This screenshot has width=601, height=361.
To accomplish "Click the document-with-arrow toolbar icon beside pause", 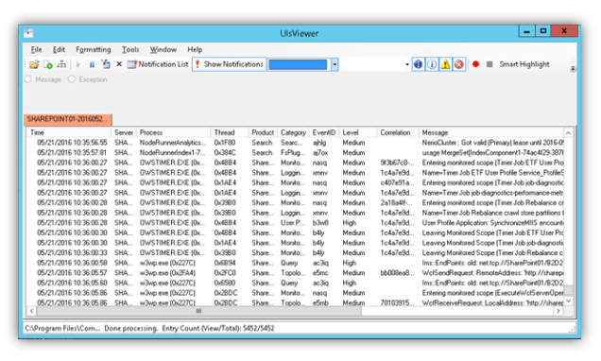I will pos(106,64).
